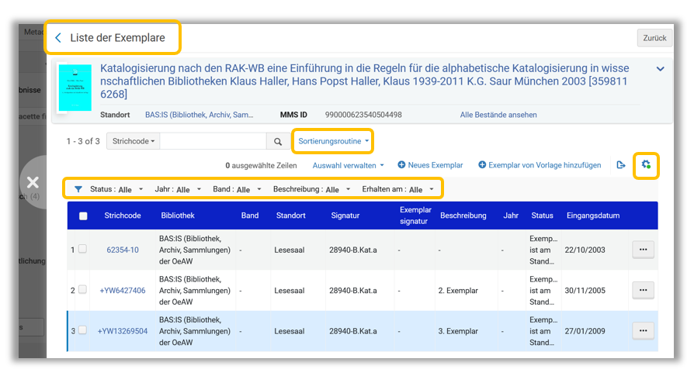The width and height of the screenshot is (694, 376).
Task: Open the Alle Bestände ansehen link
Action: tap(498, 115)
